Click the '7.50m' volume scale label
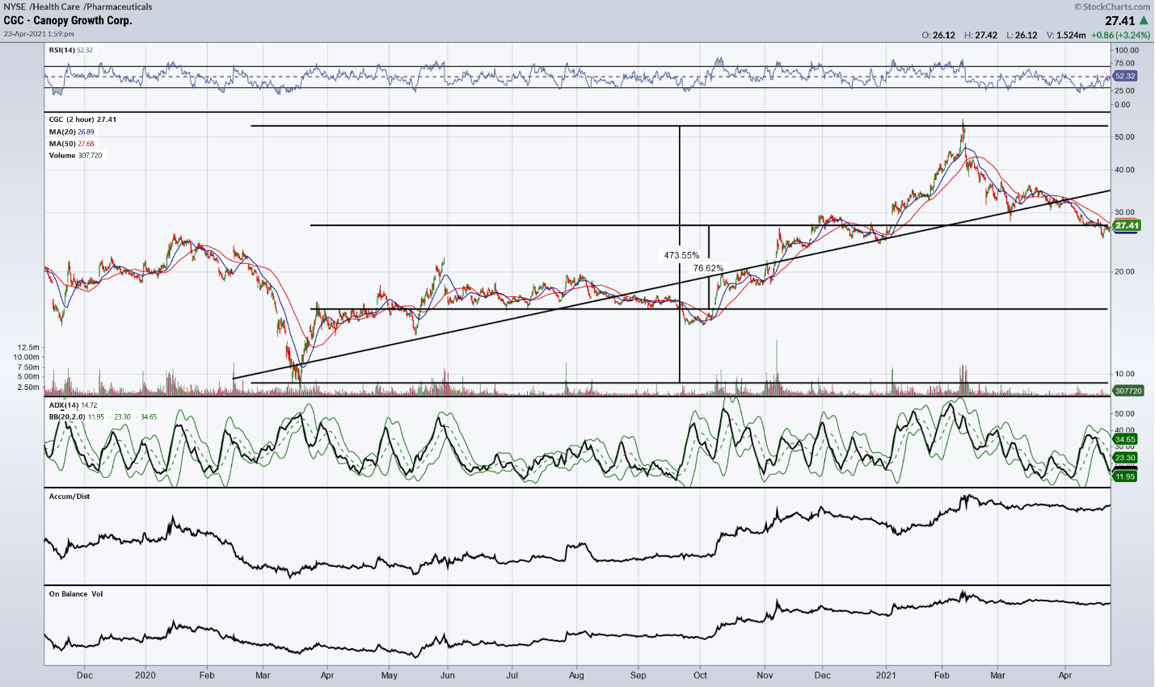 coord(27,367)
